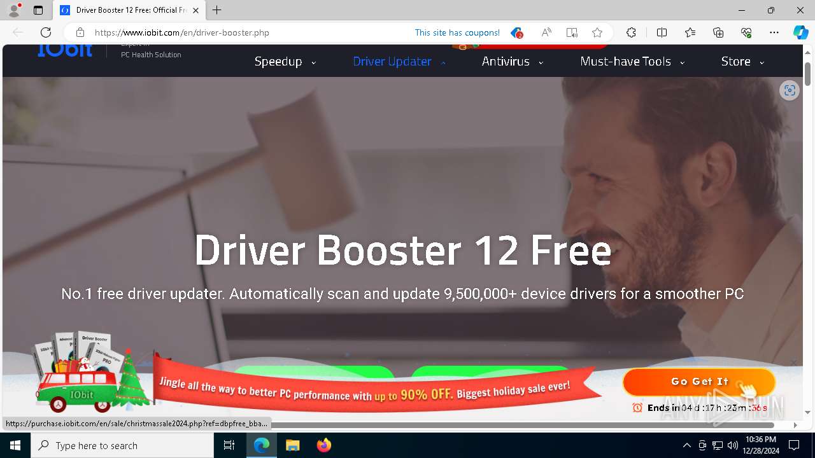Enter Immersive Reader view
815x458 pixels.
[x=572, y=32]
